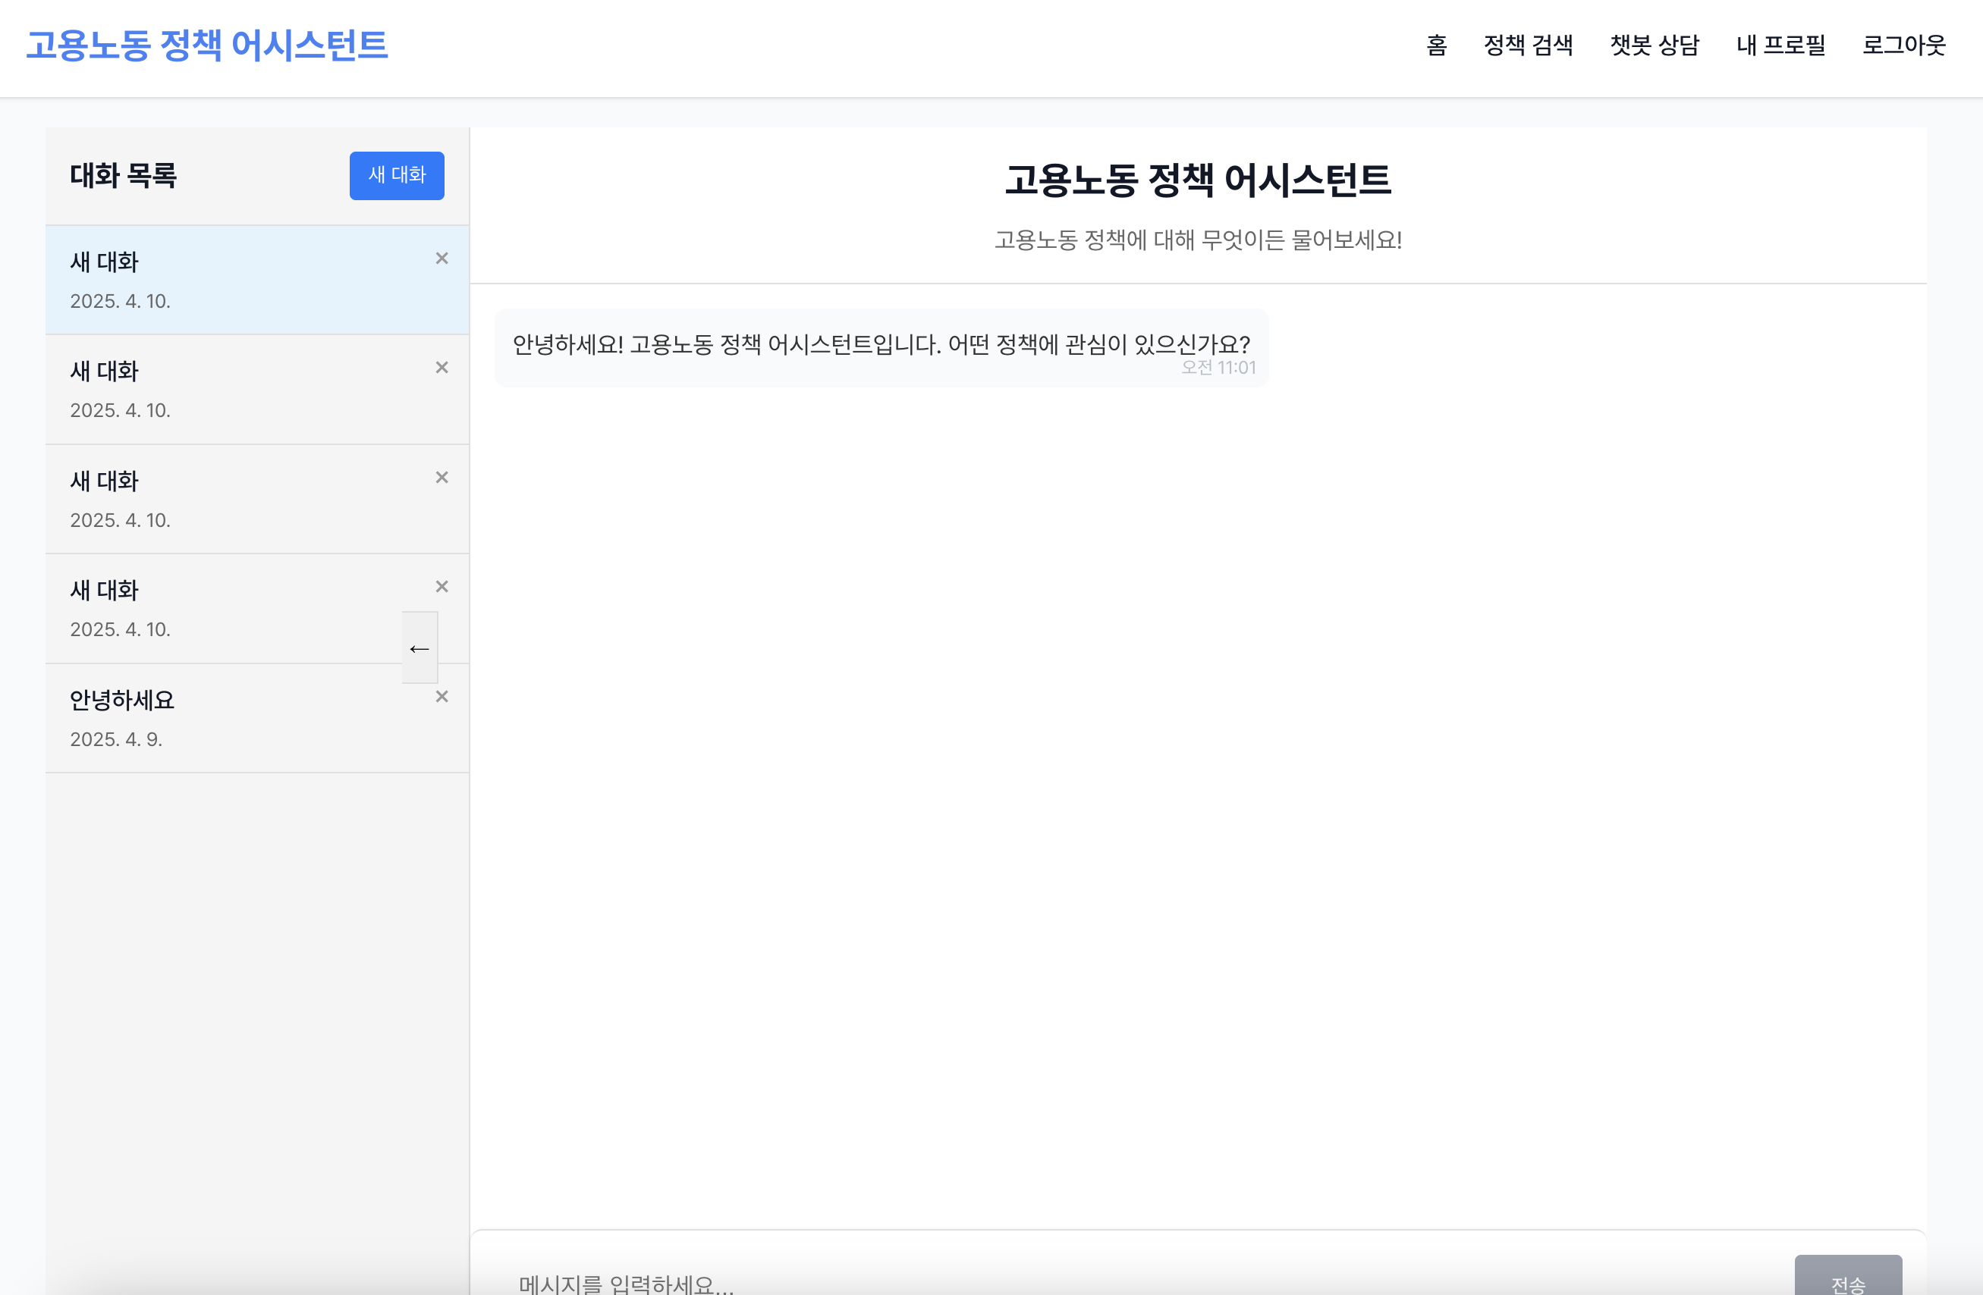Click the date 2025. 4. 9. in the list
The width and height of the screenshot is (1983, 1295).
[116, 739]
